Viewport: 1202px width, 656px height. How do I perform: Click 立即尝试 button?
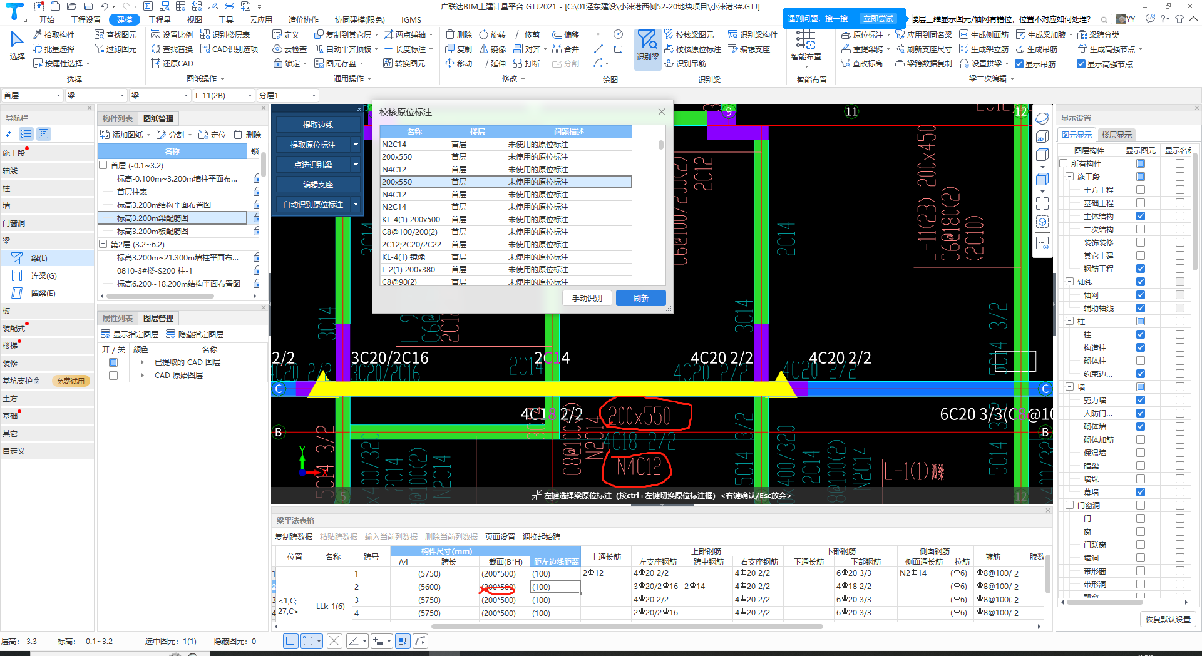coord(878,19)
